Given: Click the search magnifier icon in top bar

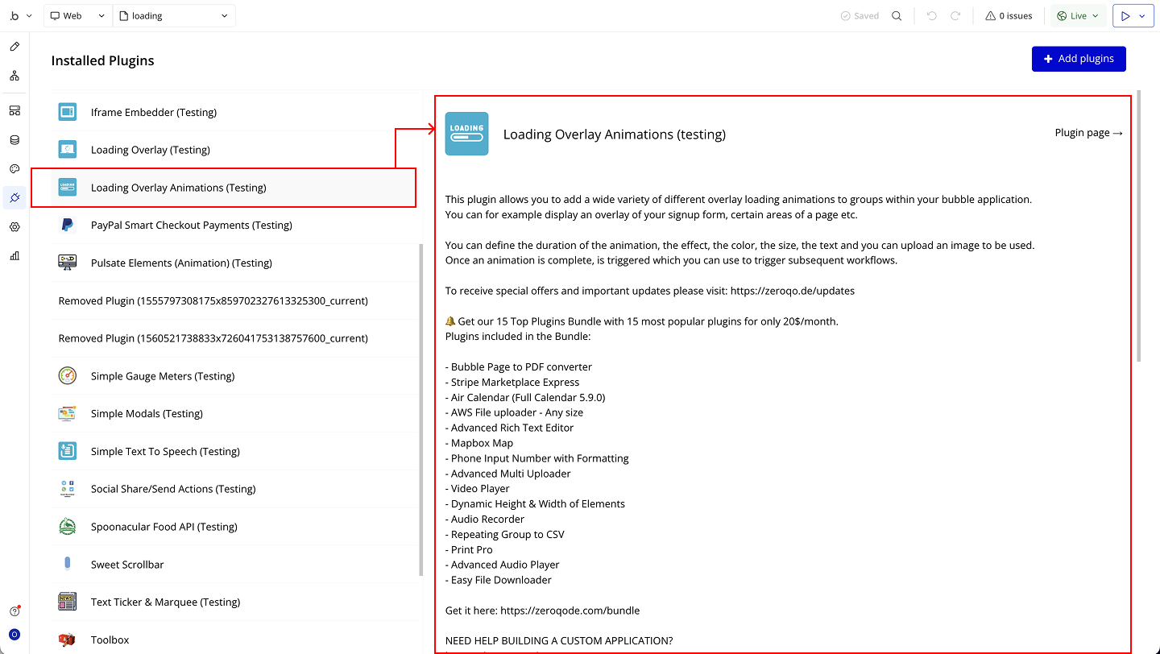Looking at the screenshot, I should tap(897, 16).
